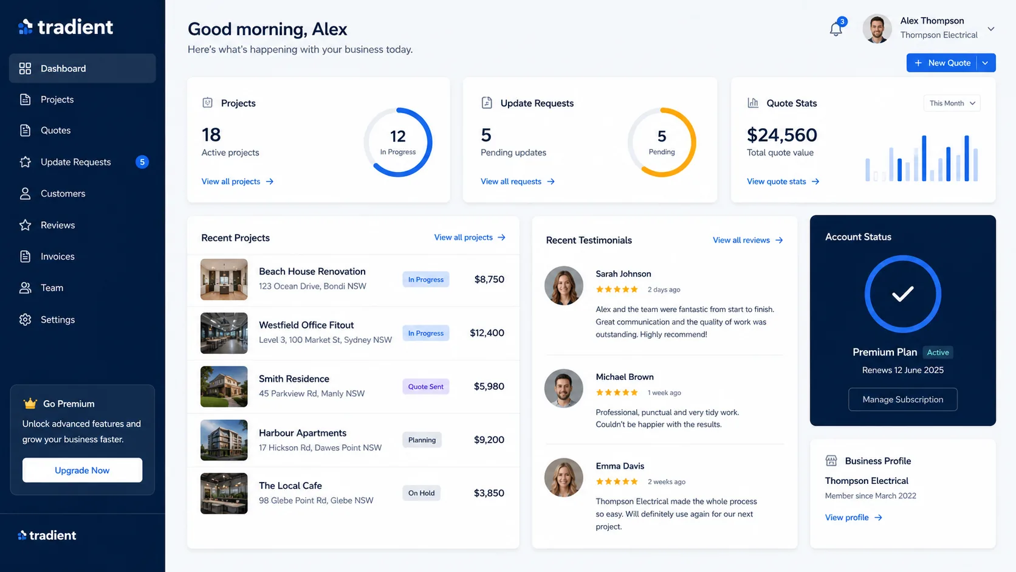
Task: Click the Planning status badge
Action: tap(422, 440)
